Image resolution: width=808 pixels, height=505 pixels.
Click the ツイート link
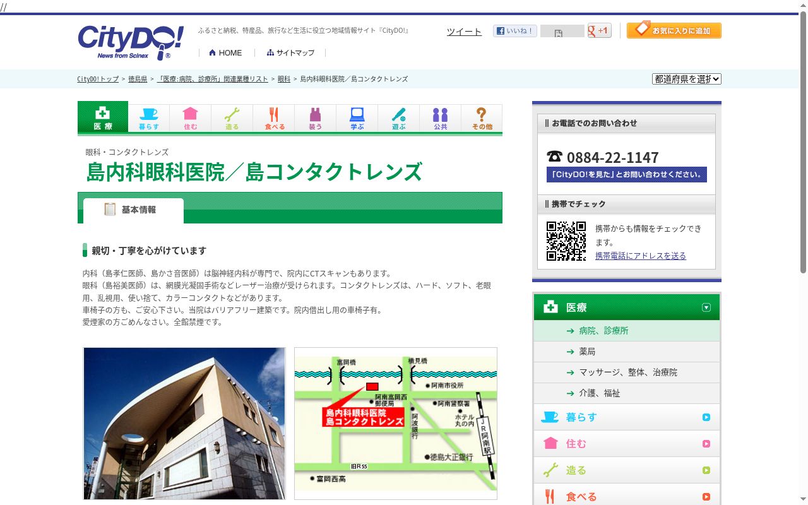[x=464, y=32]
